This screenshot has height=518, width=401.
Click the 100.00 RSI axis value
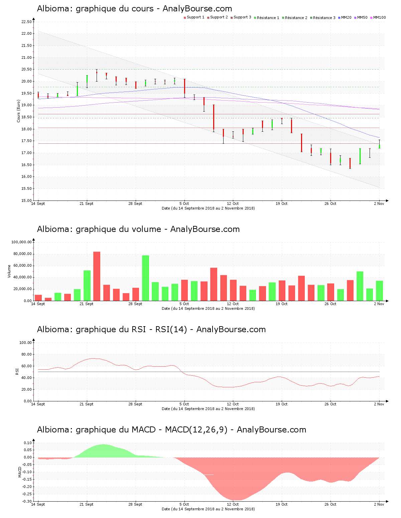point(25,343)
